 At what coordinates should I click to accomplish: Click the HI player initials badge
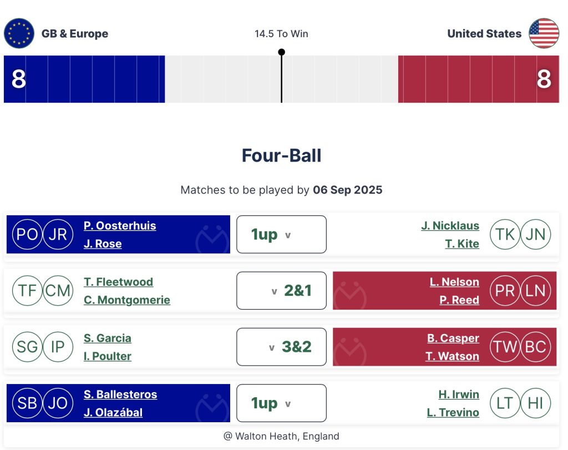(536, 403)
